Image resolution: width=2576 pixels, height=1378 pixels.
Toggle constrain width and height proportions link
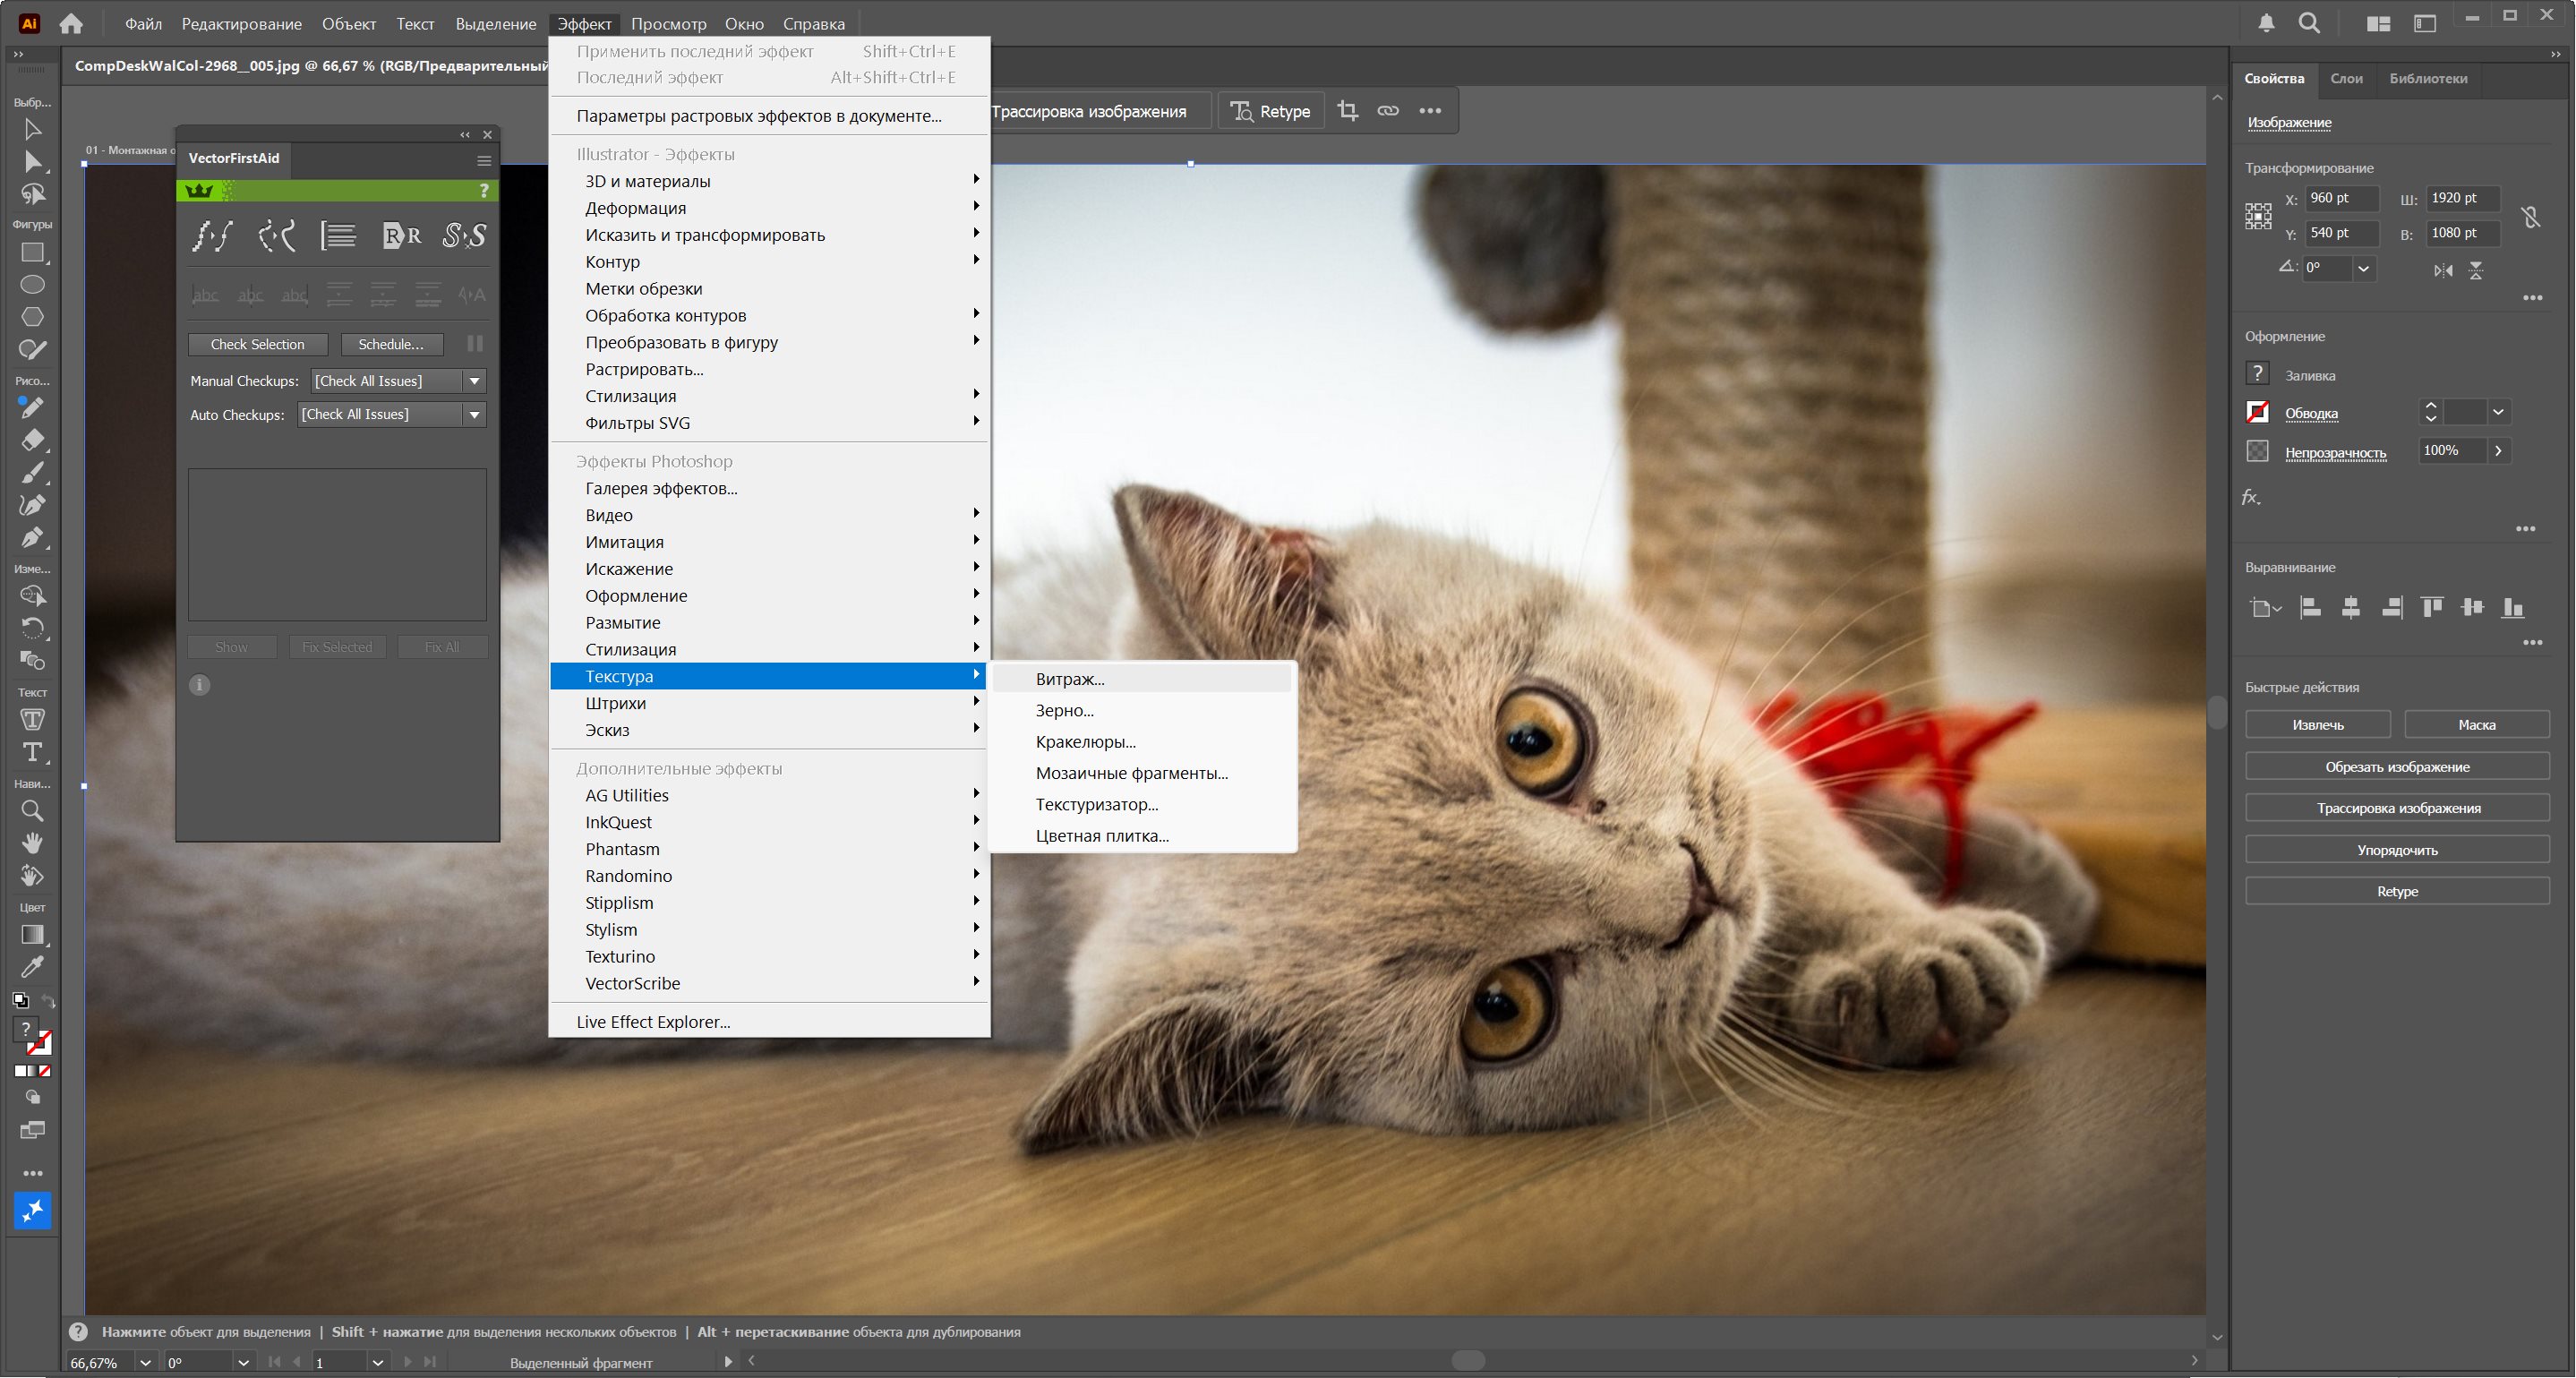tap(2530, 216)
